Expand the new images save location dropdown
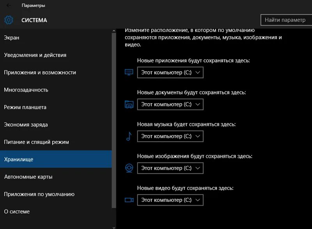Image resolution: width=312 pixels, height=229 pixels. [170, 168]
